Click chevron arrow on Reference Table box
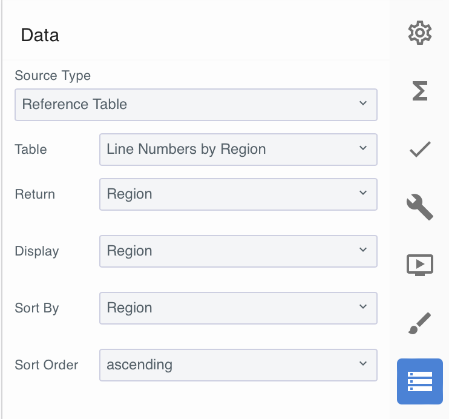 [x=363, y=104]
